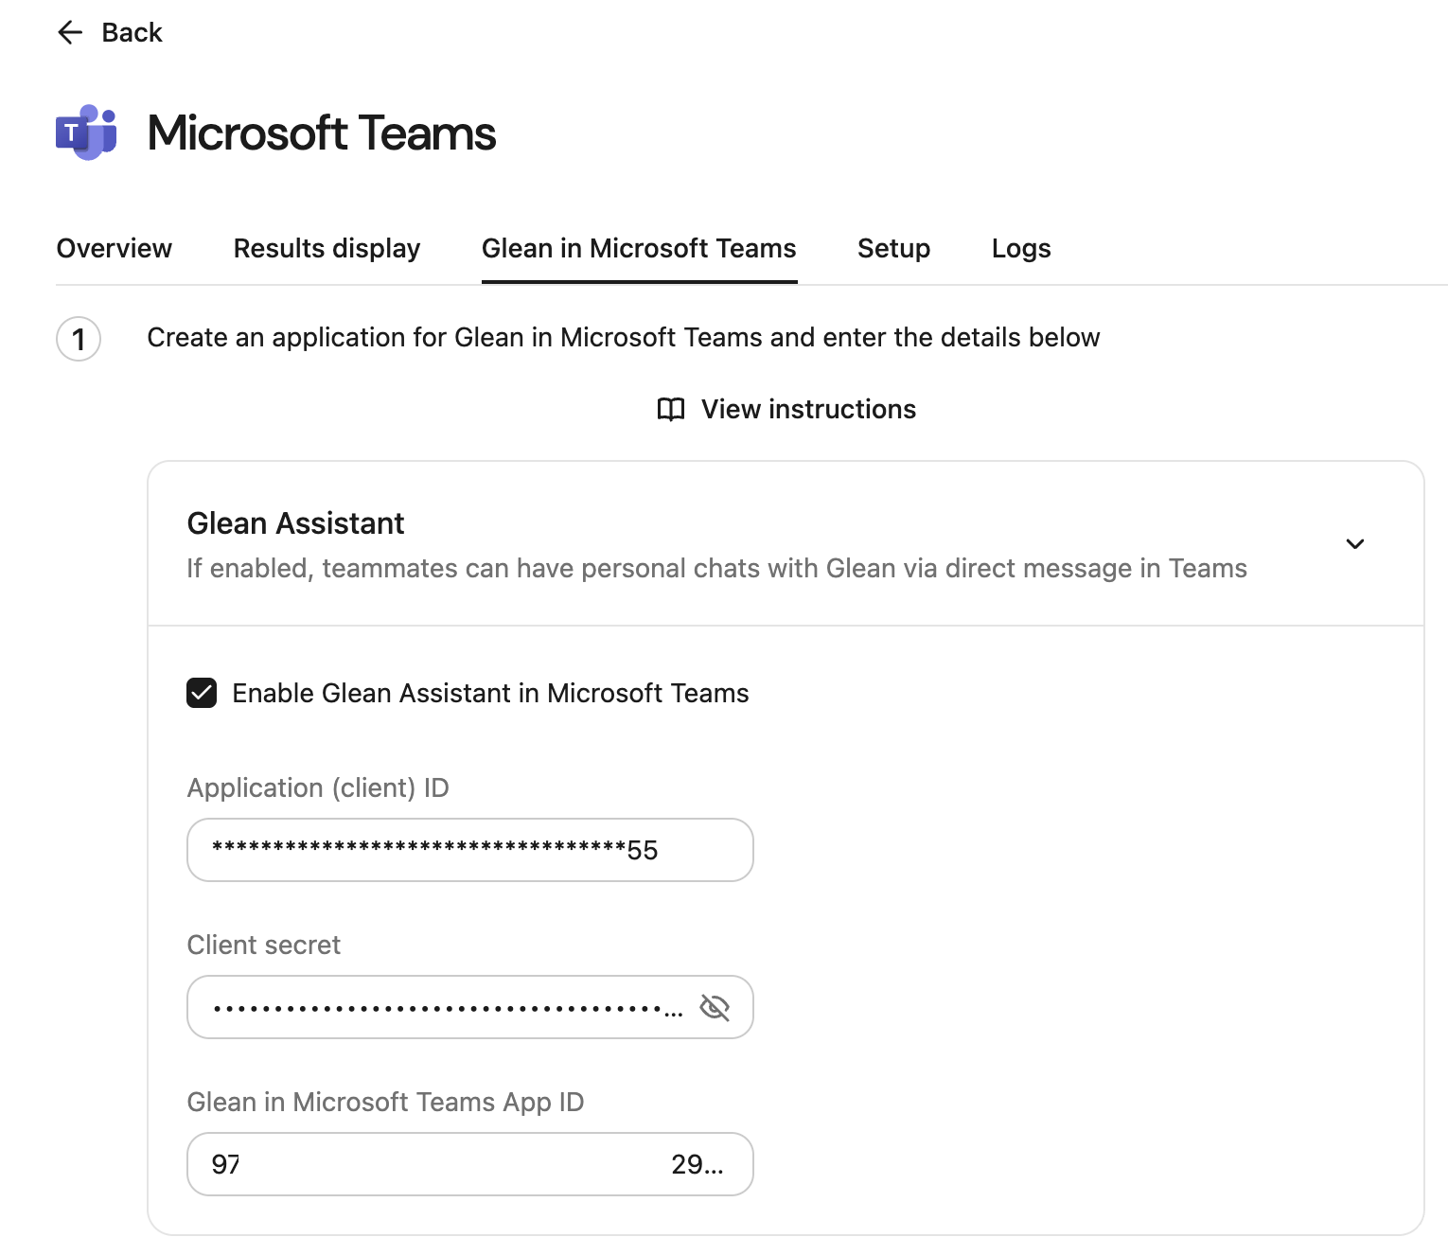
Task: Click the Microsoft Teams page title
Action: [322, 133]
